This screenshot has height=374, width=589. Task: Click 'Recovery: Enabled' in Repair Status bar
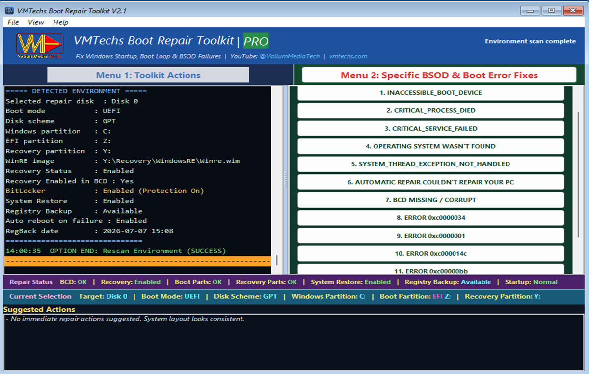[131, 282]
